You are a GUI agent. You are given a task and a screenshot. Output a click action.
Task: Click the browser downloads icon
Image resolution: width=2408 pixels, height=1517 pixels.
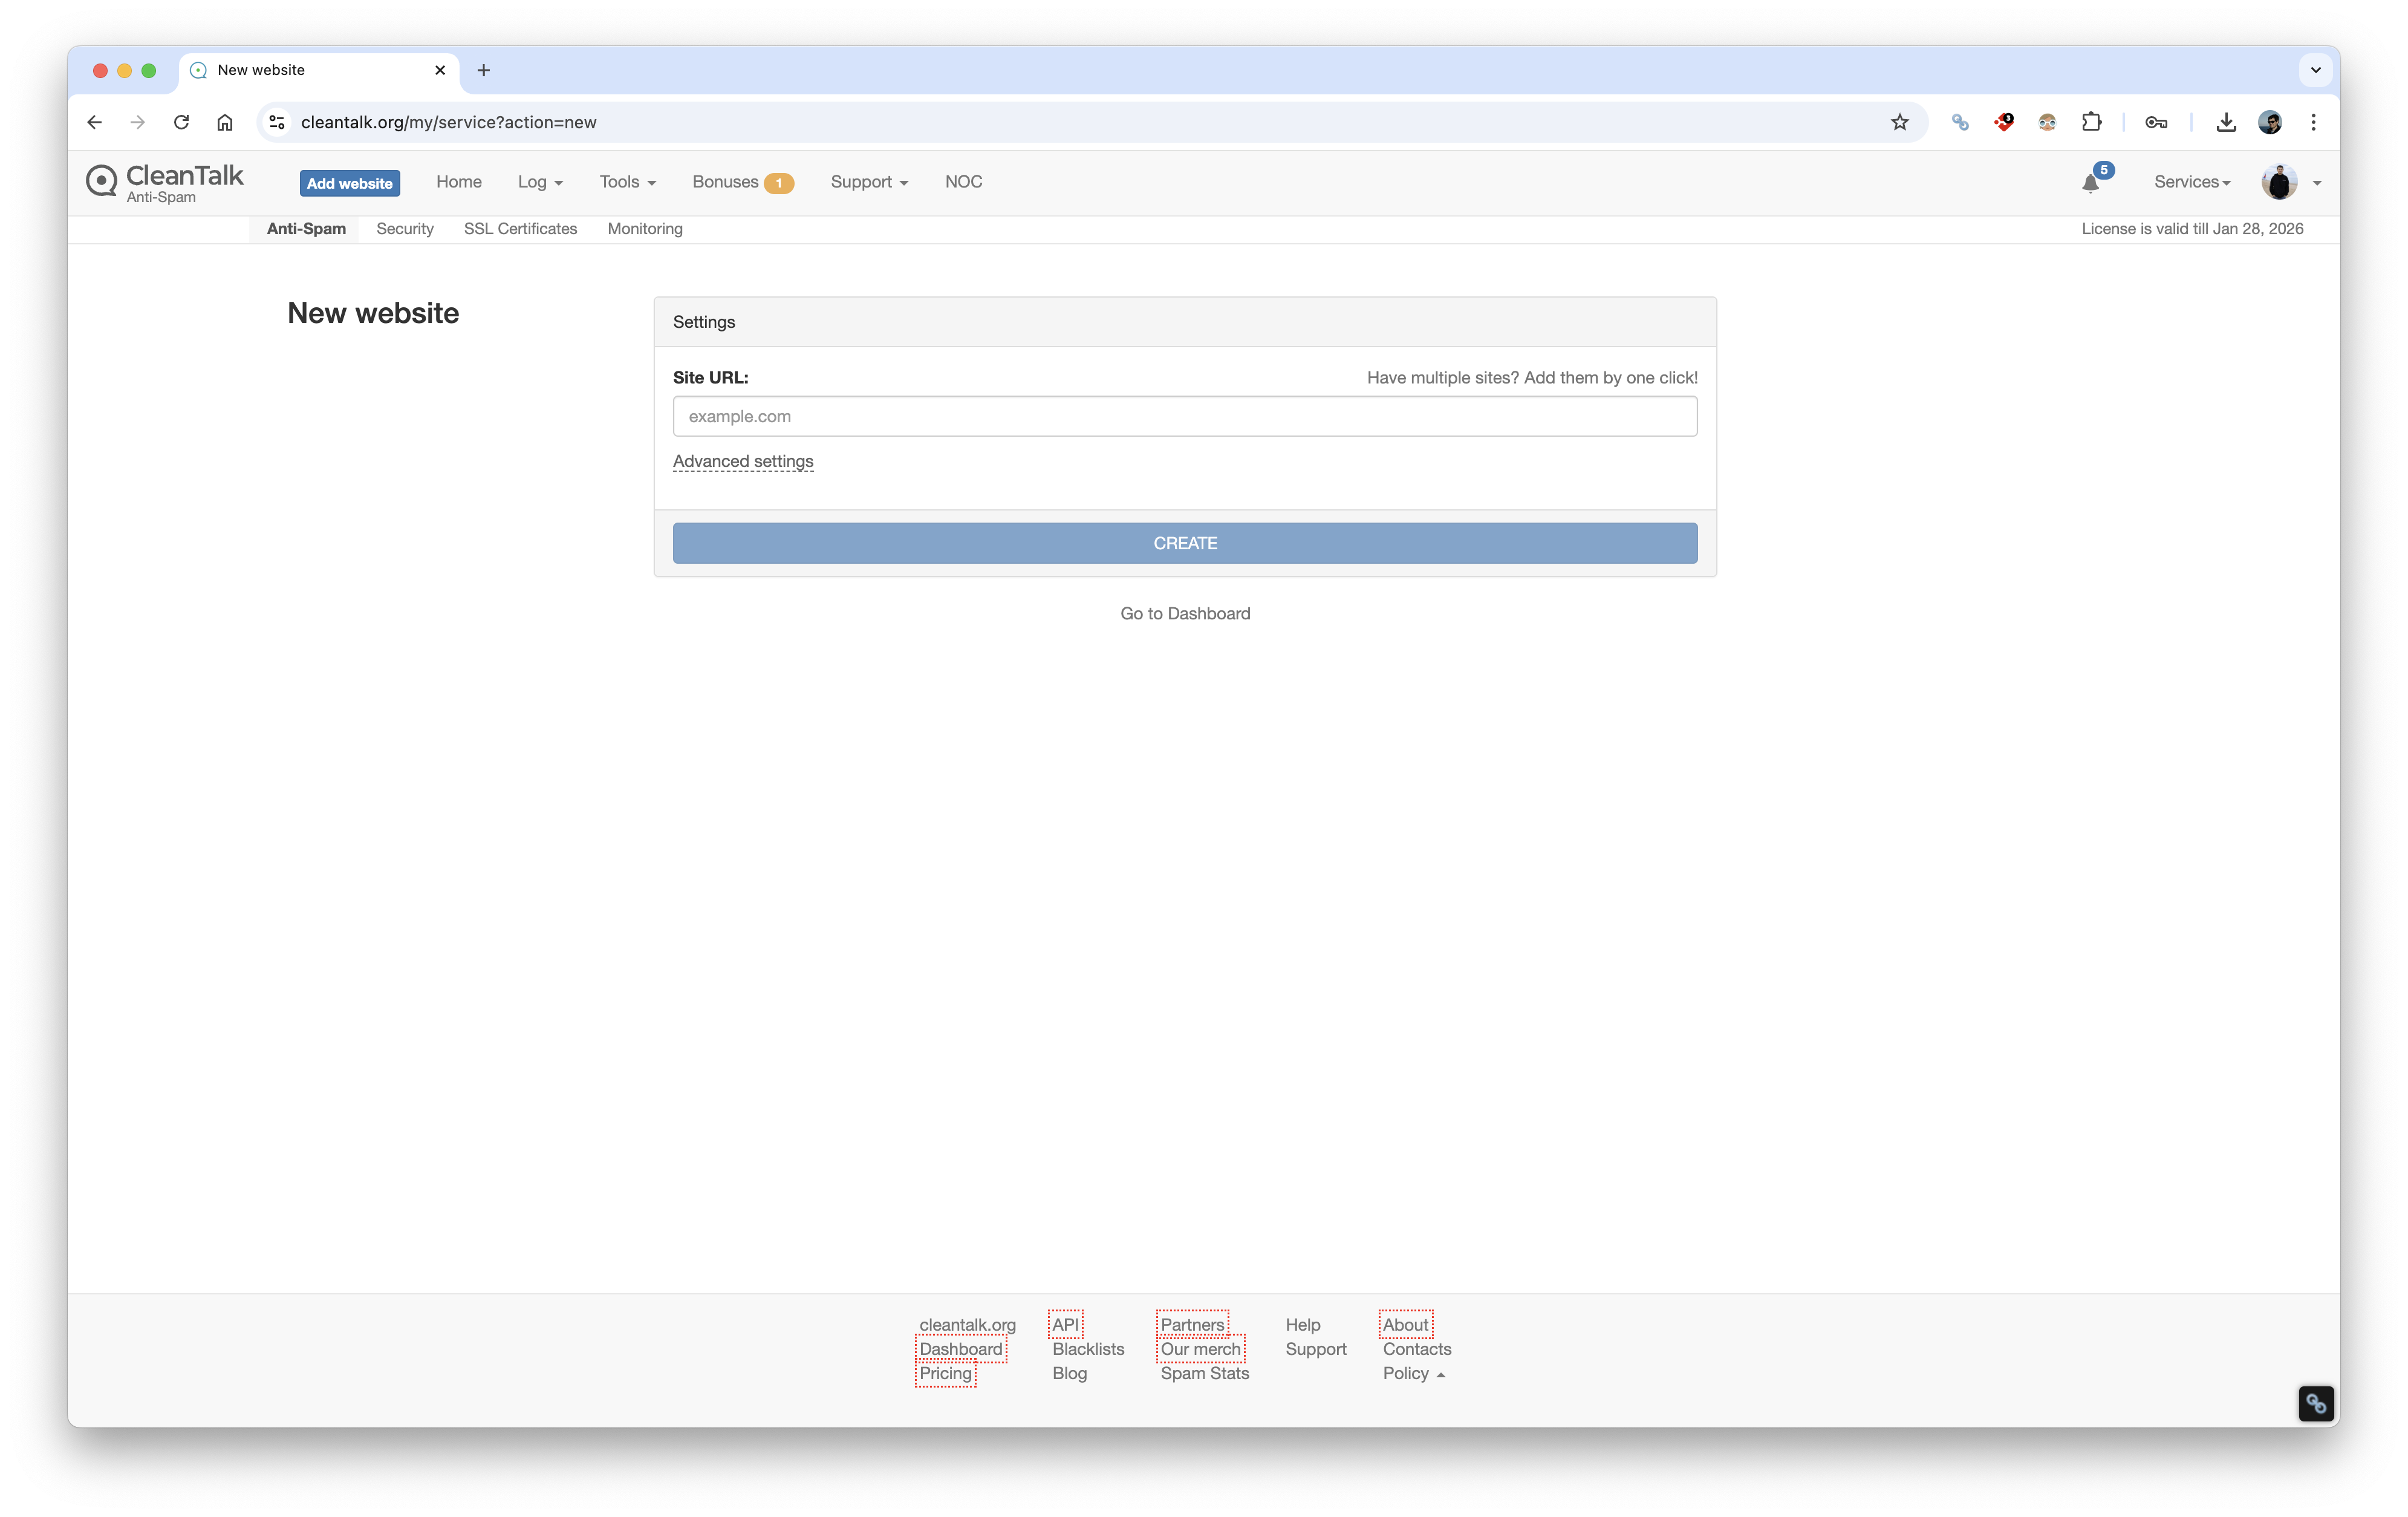(x=2225, y=122)
